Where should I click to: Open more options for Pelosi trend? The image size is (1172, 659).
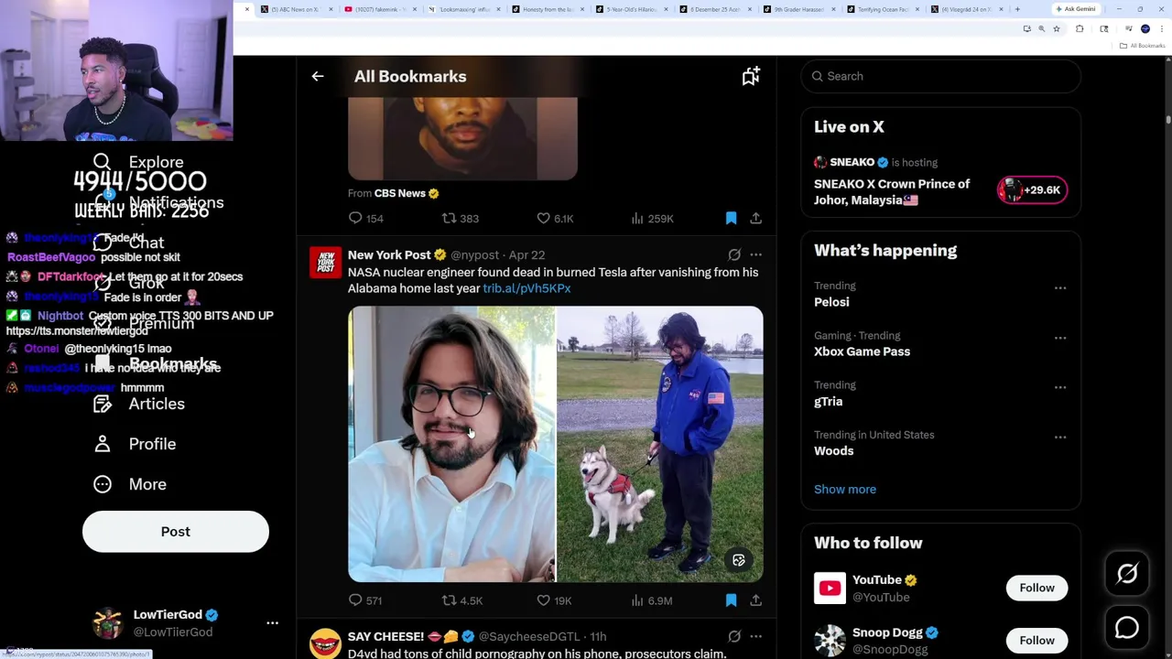tap(1060, 287)
